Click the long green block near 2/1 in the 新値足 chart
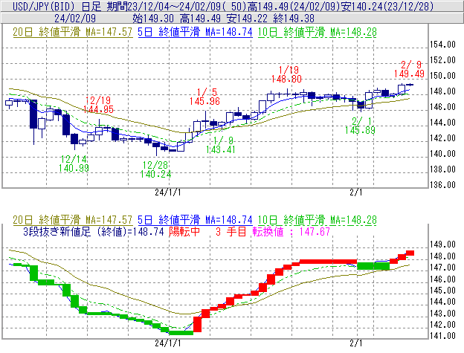This screenshot has width=464, height=353. [x=373, y=266]
